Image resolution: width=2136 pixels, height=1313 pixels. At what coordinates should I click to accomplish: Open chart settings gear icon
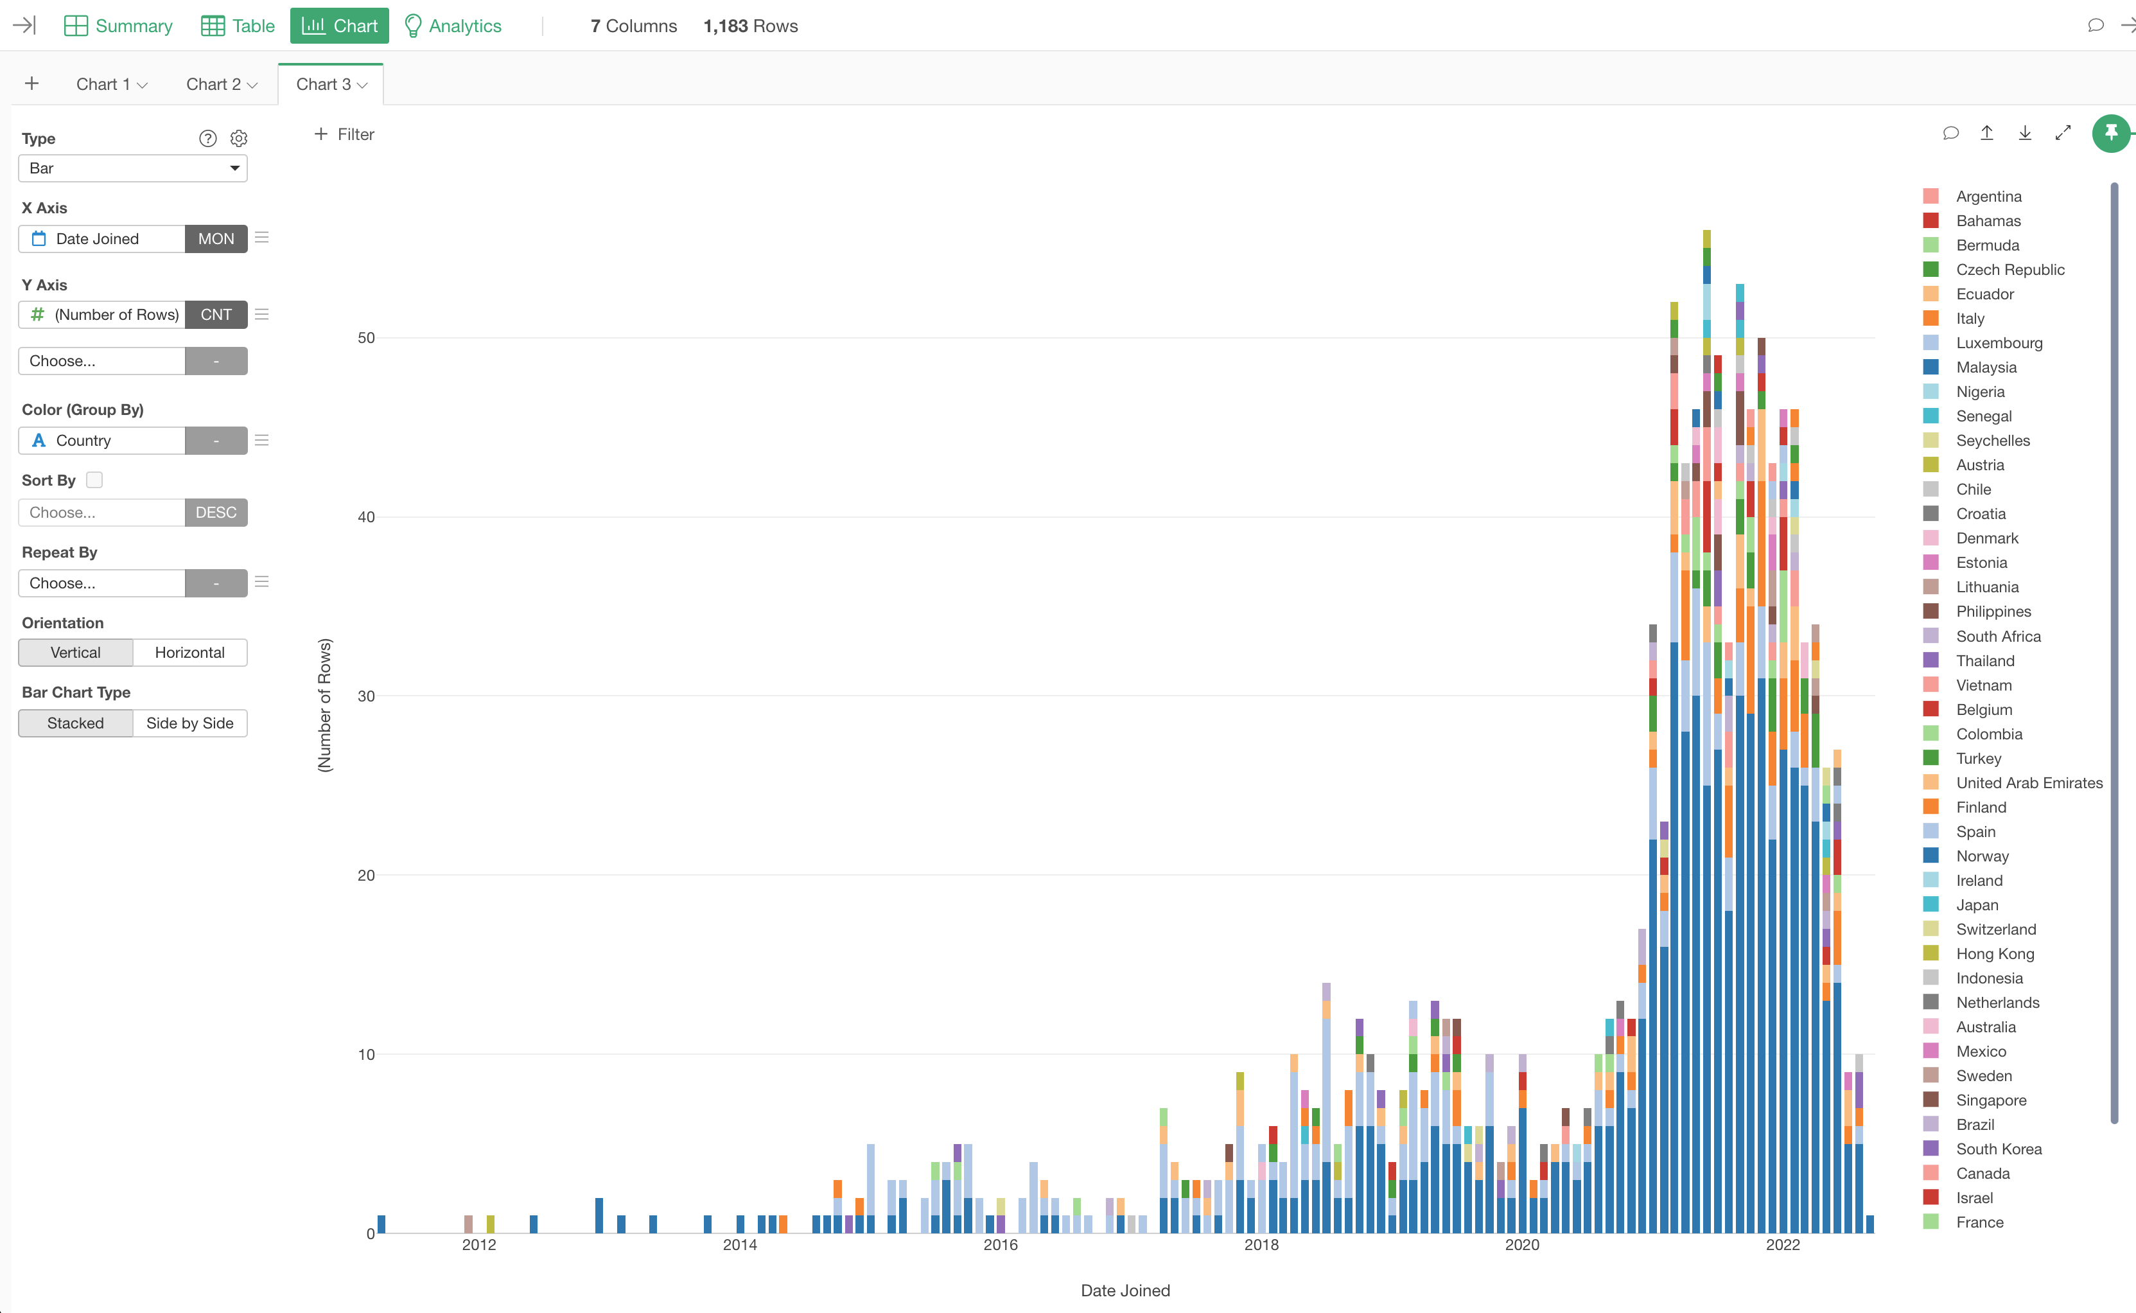pos(239,138)
